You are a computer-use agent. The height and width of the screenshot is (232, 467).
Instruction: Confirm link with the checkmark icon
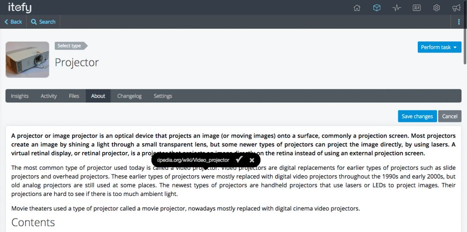[239, 160]
